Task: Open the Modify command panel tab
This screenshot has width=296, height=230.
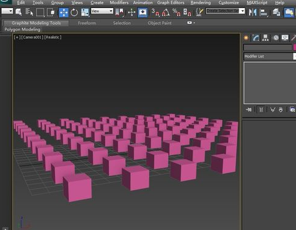Action: coord(256,38)
